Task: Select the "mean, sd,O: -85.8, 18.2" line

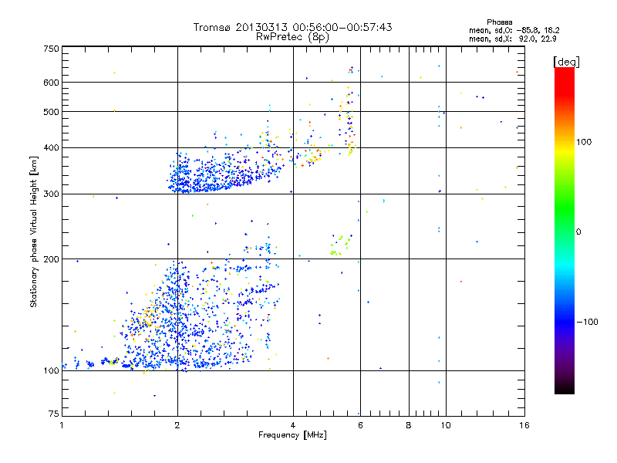Action: tap(514, 30)
